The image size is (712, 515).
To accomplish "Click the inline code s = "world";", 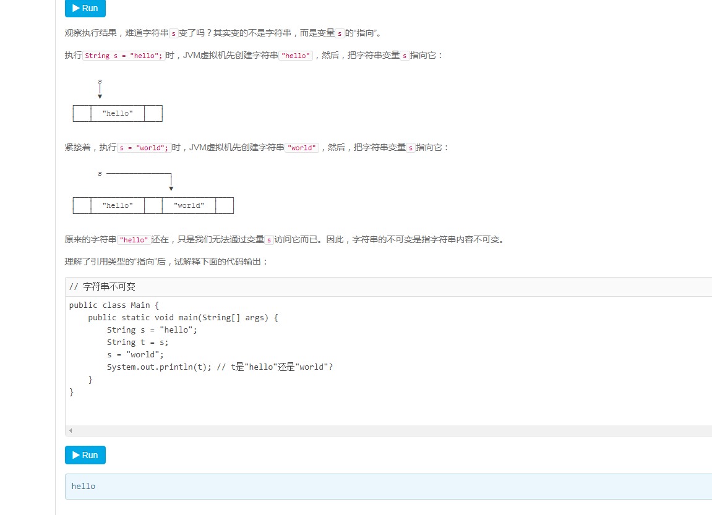I will [x=144, y=148].
